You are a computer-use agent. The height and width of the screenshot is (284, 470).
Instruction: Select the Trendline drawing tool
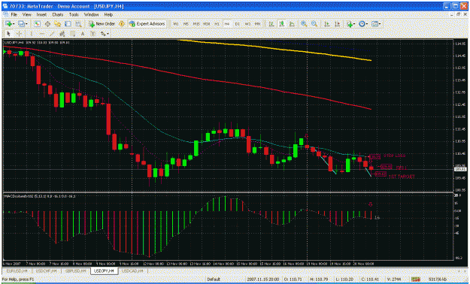point(52,34)
